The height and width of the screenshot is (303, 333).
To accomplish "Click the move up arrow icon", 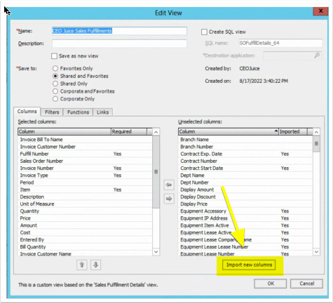I will pyautogui.click(x=82, y=265).
